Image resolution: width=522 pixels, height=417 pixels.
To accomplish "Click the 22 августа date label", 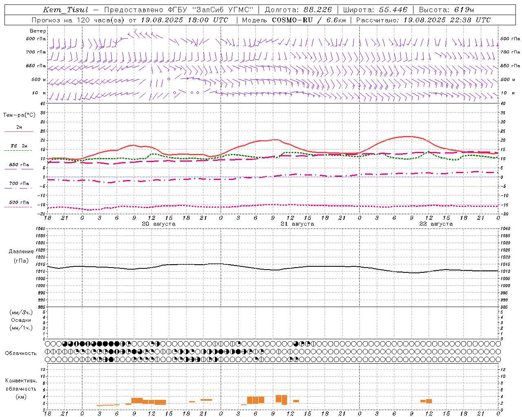I will pos(436,224).
